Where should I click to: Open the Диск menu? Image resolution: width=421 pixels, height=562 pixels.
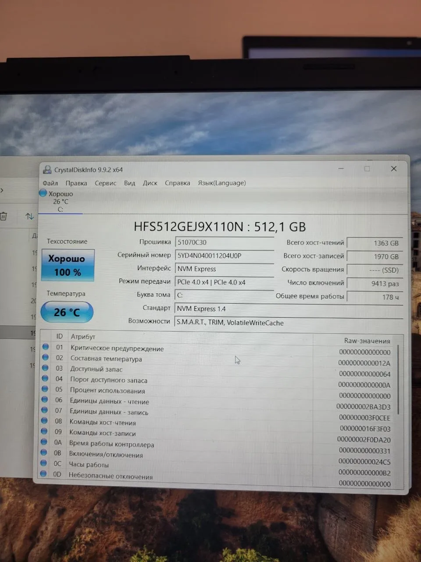150,183
